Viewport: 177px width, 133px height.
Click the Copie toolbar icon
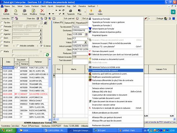pyautogui.click(x=24, y=12)
